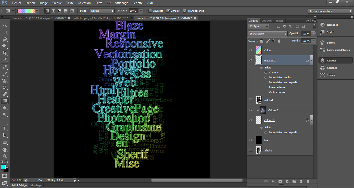Open the Calque menu
The width and height of the screenshot is (354, 188).
[x=57, y=3]
